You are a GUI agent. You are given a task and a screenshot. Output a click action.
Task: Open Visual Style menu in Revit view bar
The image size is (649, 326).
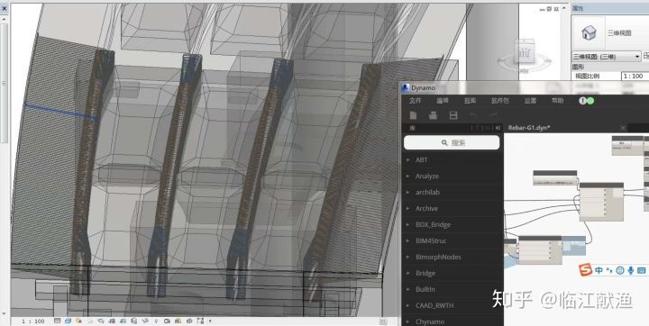[x=68, y=321]
